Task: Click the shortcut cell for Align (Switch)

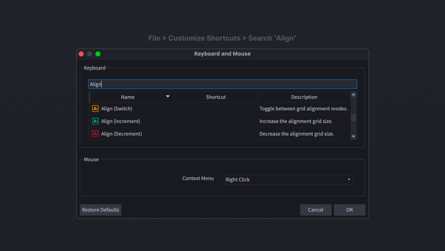Action: [x=216, y=108]
